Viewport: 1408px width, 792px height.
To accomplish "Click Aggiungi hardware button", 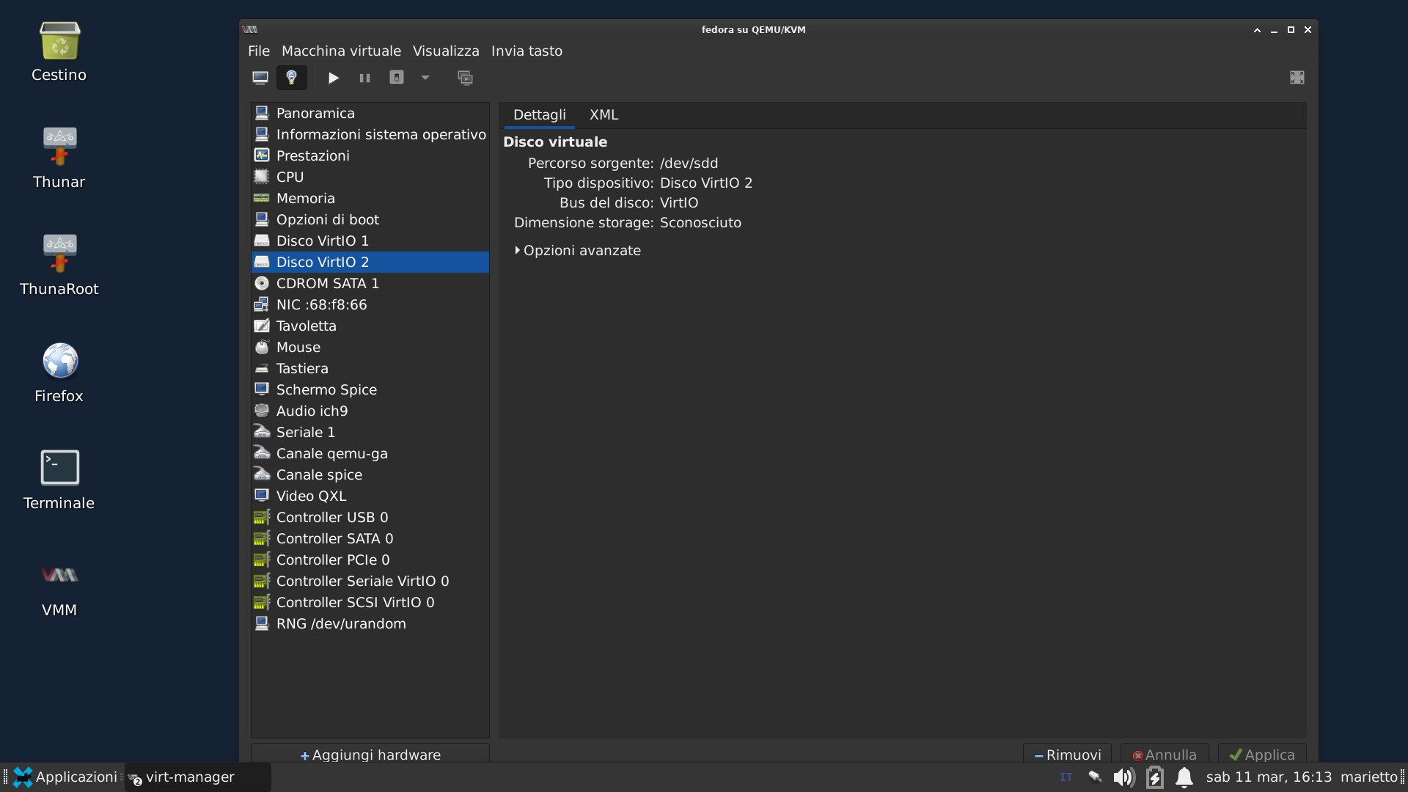I will point(370,754).
